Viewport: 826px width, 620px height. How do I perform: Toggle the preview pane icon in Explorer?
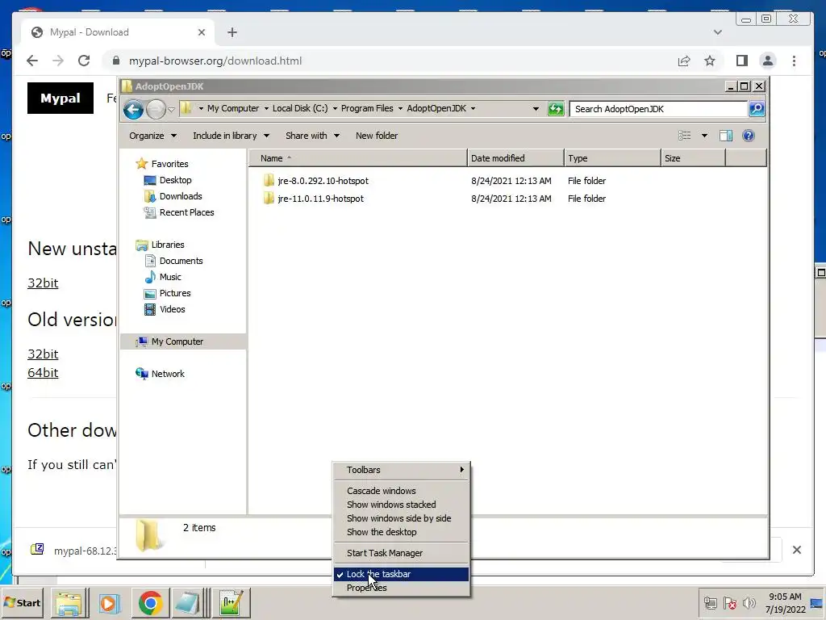pos(726,136)
